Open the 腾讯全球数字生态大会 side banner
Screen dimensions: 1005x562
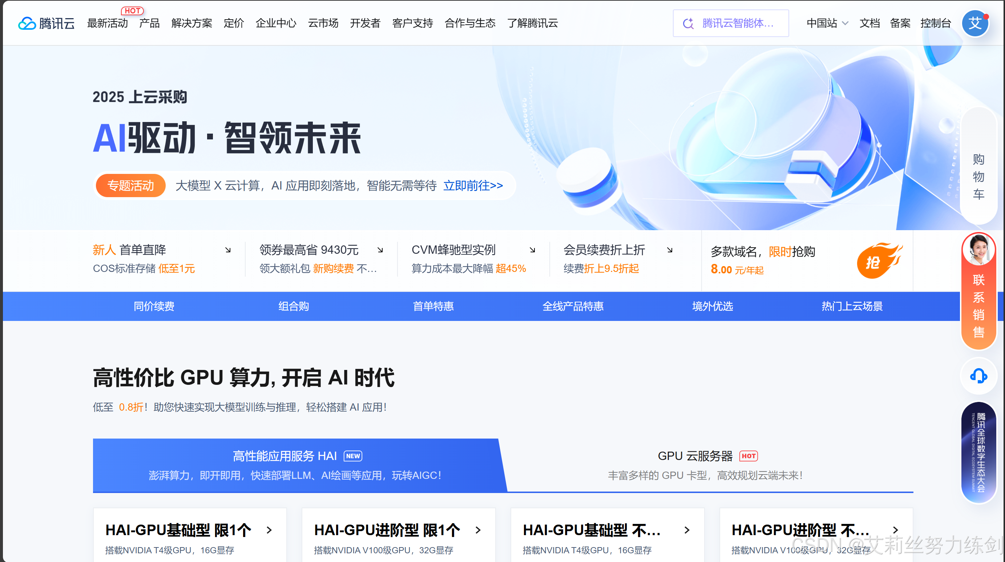(x=978, y=452)
